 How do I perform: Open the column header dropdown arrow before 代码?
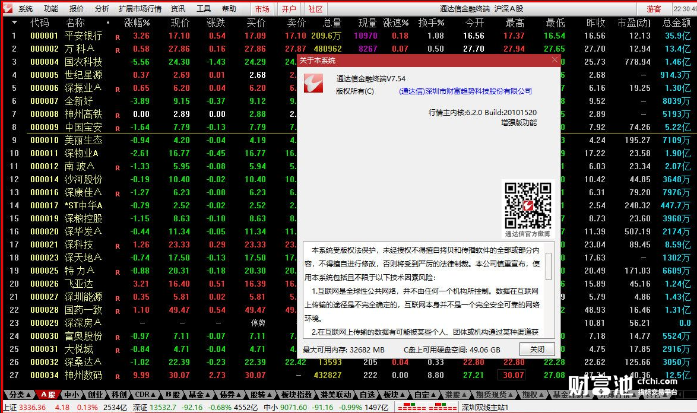(14, 22)
